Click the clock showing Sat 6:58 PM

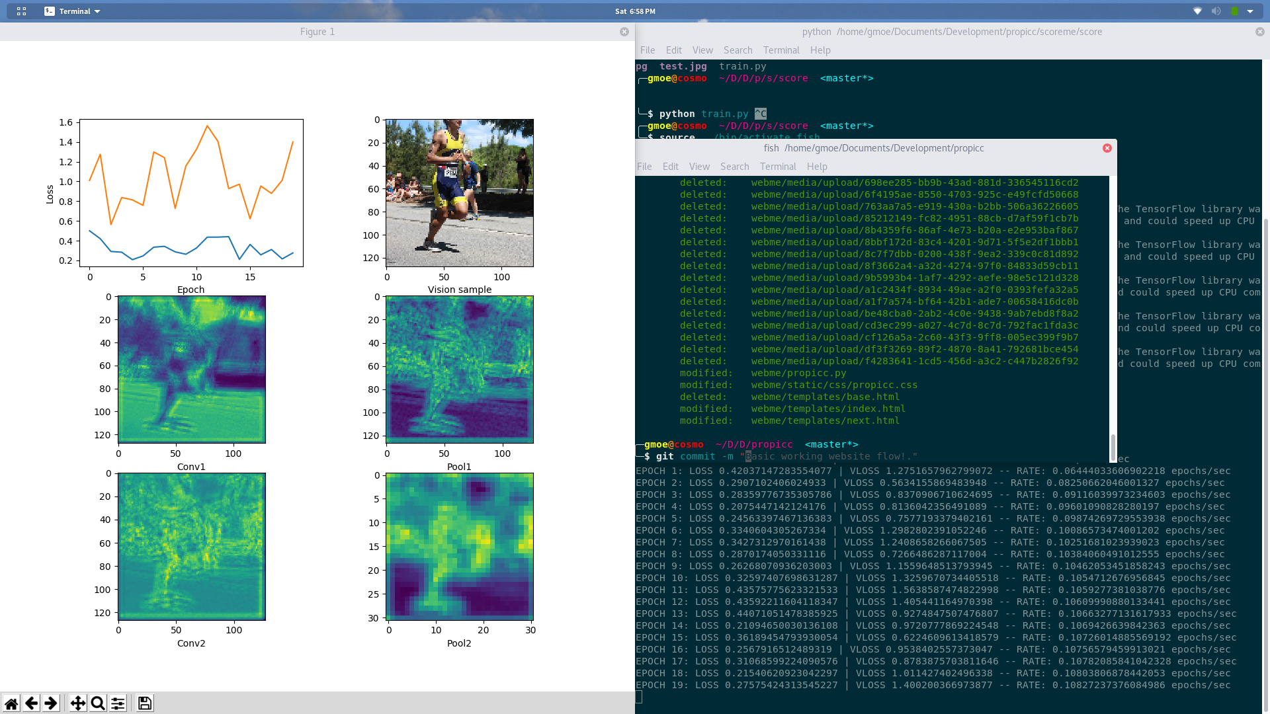(635, 11)
